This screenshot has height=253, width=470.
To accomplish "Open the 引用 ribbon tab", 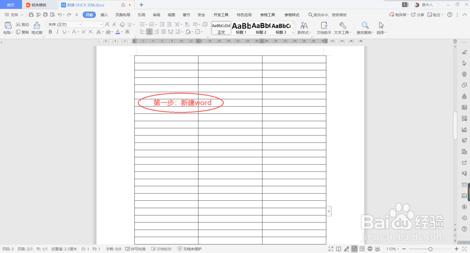I will pyautogui.click(x=141, y=15).
